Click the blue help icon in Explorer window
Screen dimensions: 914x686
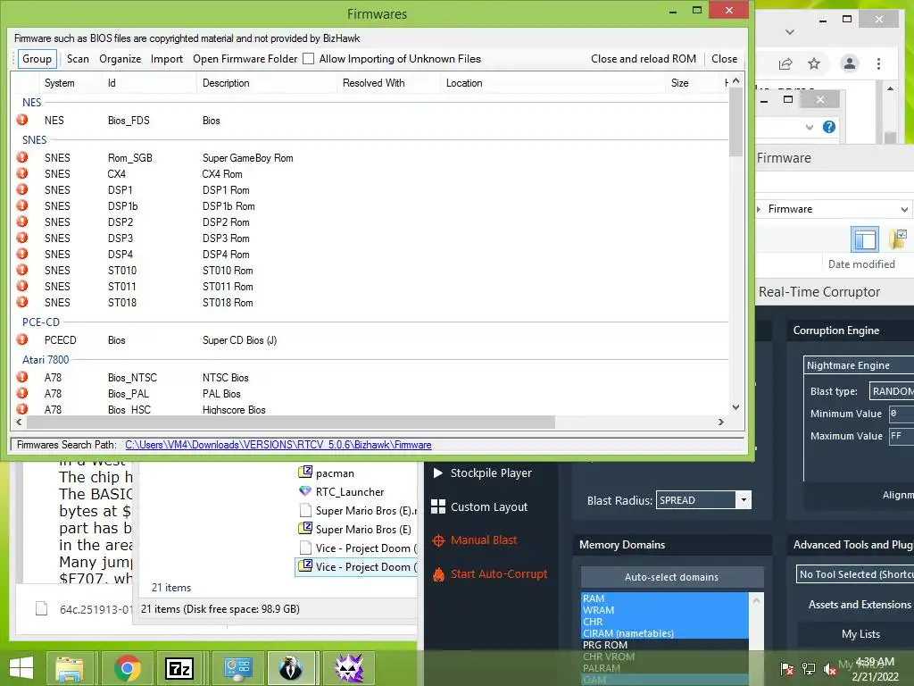(829, 127)
